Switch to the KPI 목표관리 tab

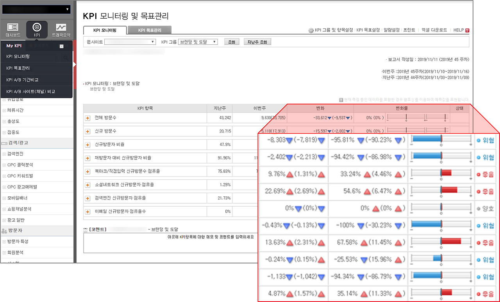coord(150,30)
